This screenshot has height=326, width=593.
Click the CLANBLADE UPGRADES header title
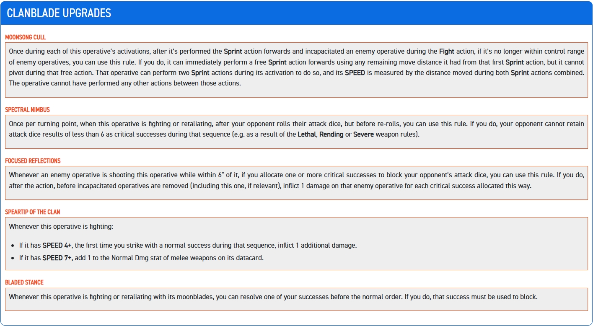(x=59, y=13)
